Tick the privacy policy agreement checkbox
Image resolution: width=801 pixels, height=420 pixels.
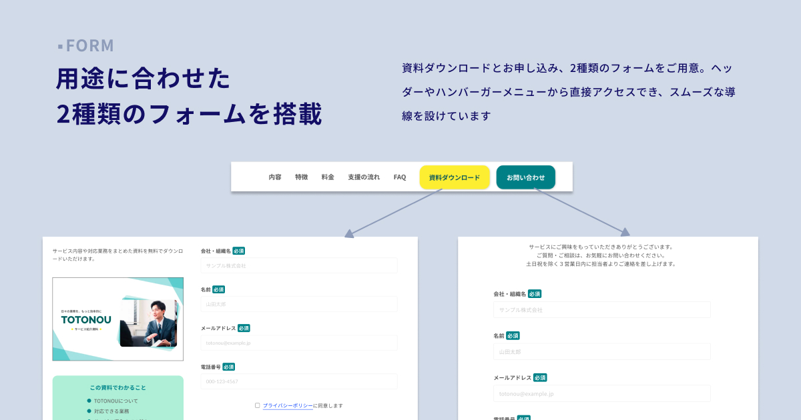pyautogui.click(x=258, y=405)
